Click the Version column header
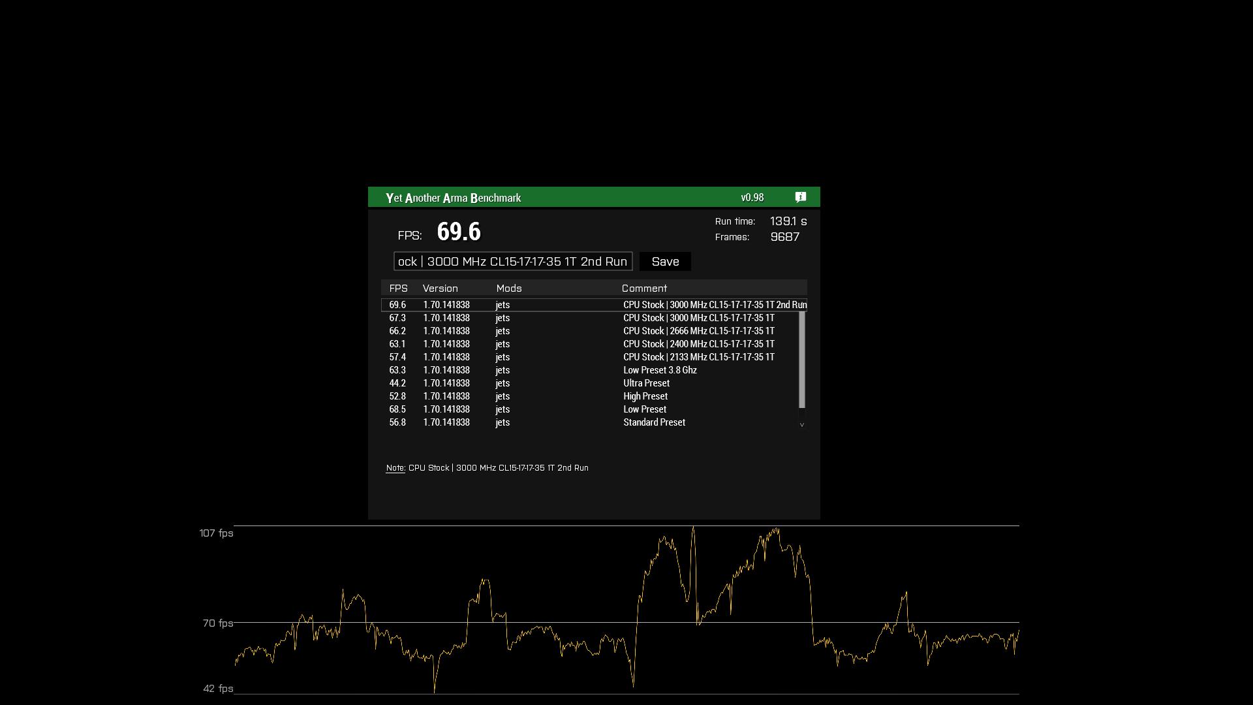Viewport: 1253px width, 705px height. (x=440, y=289)
